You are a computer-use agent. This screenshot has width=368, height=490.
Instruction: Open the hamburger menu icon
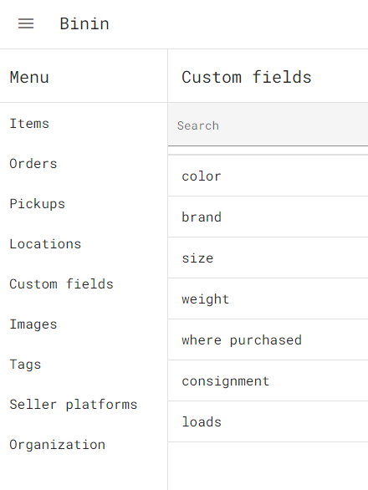(x=26, y=23)
